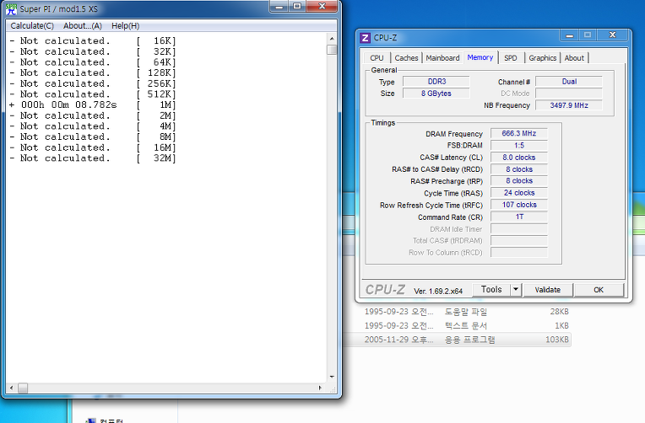This screenshot has height=423, width=645.
Task: Click the Super PI vertical scrollbar thumb
Action: point(332,50)
